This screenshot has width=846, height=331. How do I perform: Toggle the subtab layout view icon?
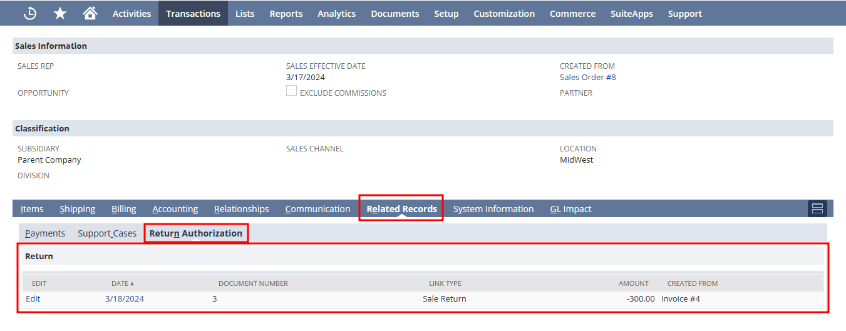817,209
